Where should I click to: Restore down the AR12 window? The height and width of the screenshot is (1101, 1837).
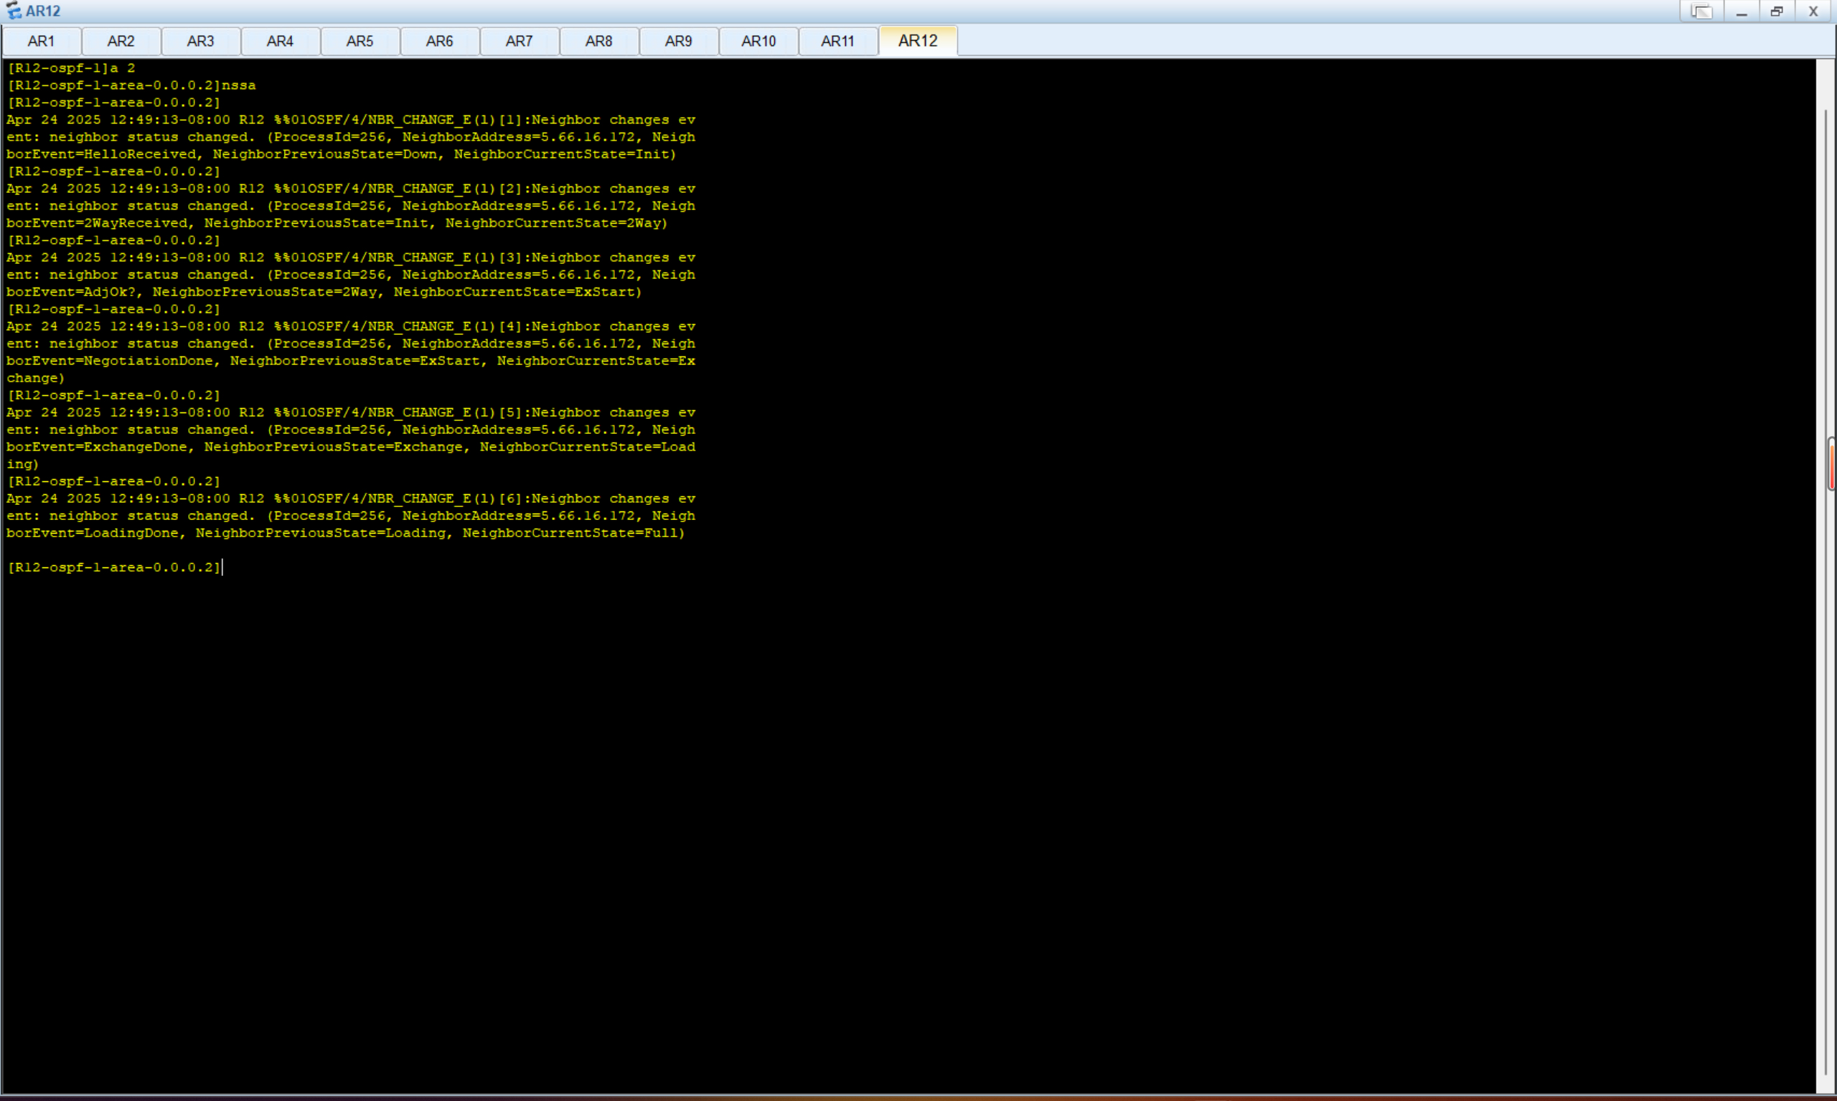pos(1777,11)
